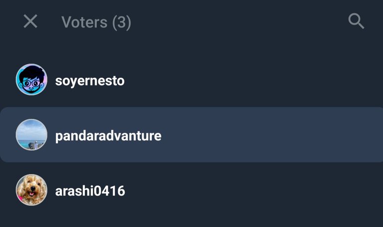
Task: Click soyernesto's cartoon avatar with glasses
Action: tap(31, 80)
